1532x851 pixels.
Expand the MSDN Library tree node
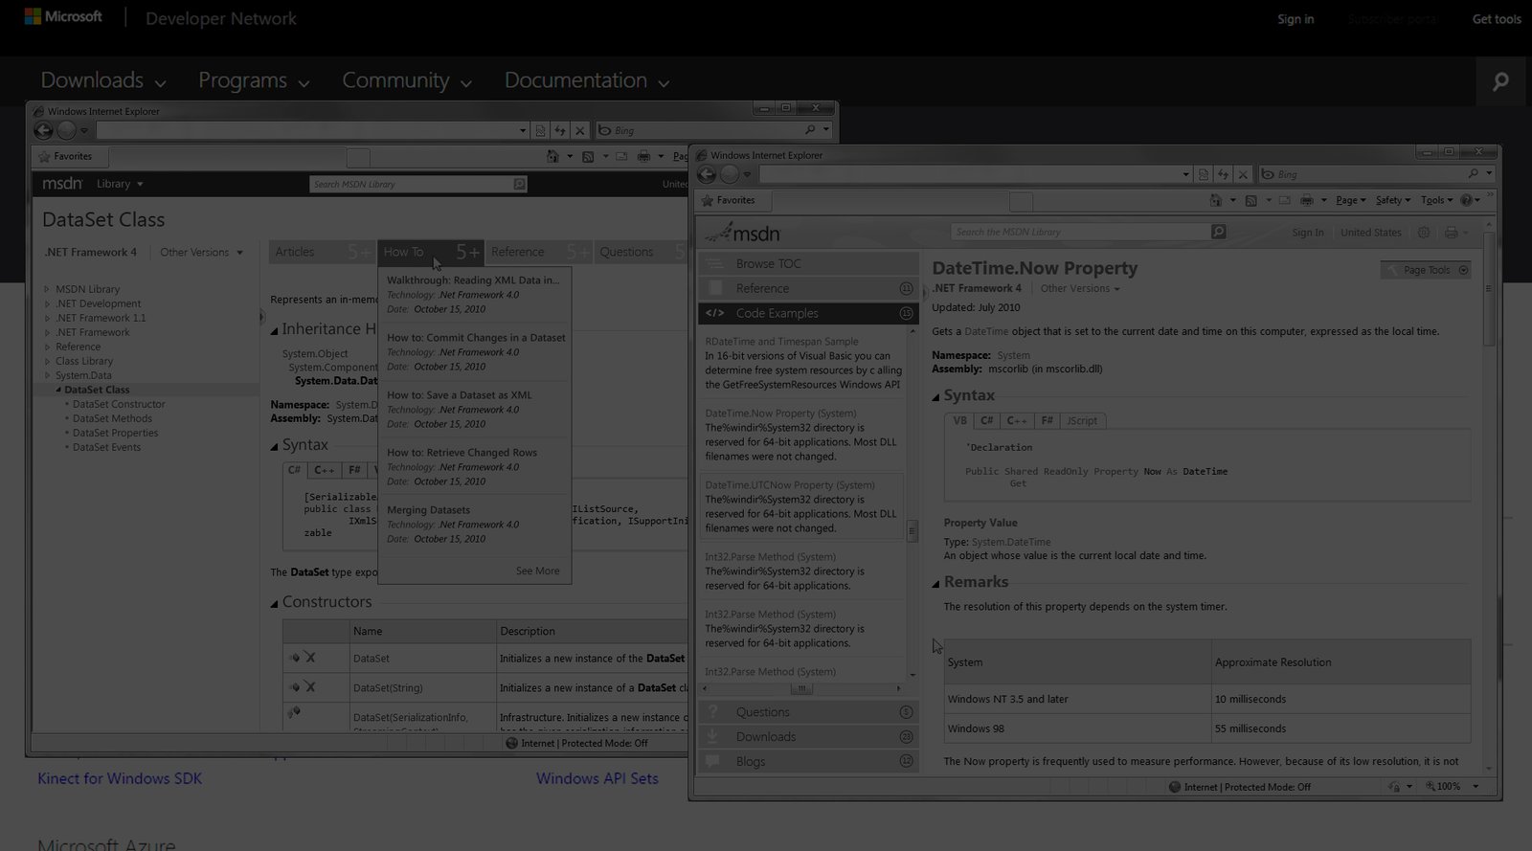(47, 289)
